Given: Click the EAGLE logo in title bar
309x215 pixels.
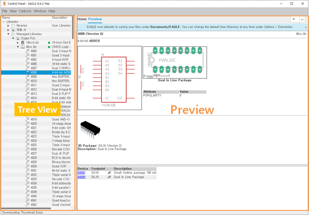Looking at the screenshot, I should point(4,4).
